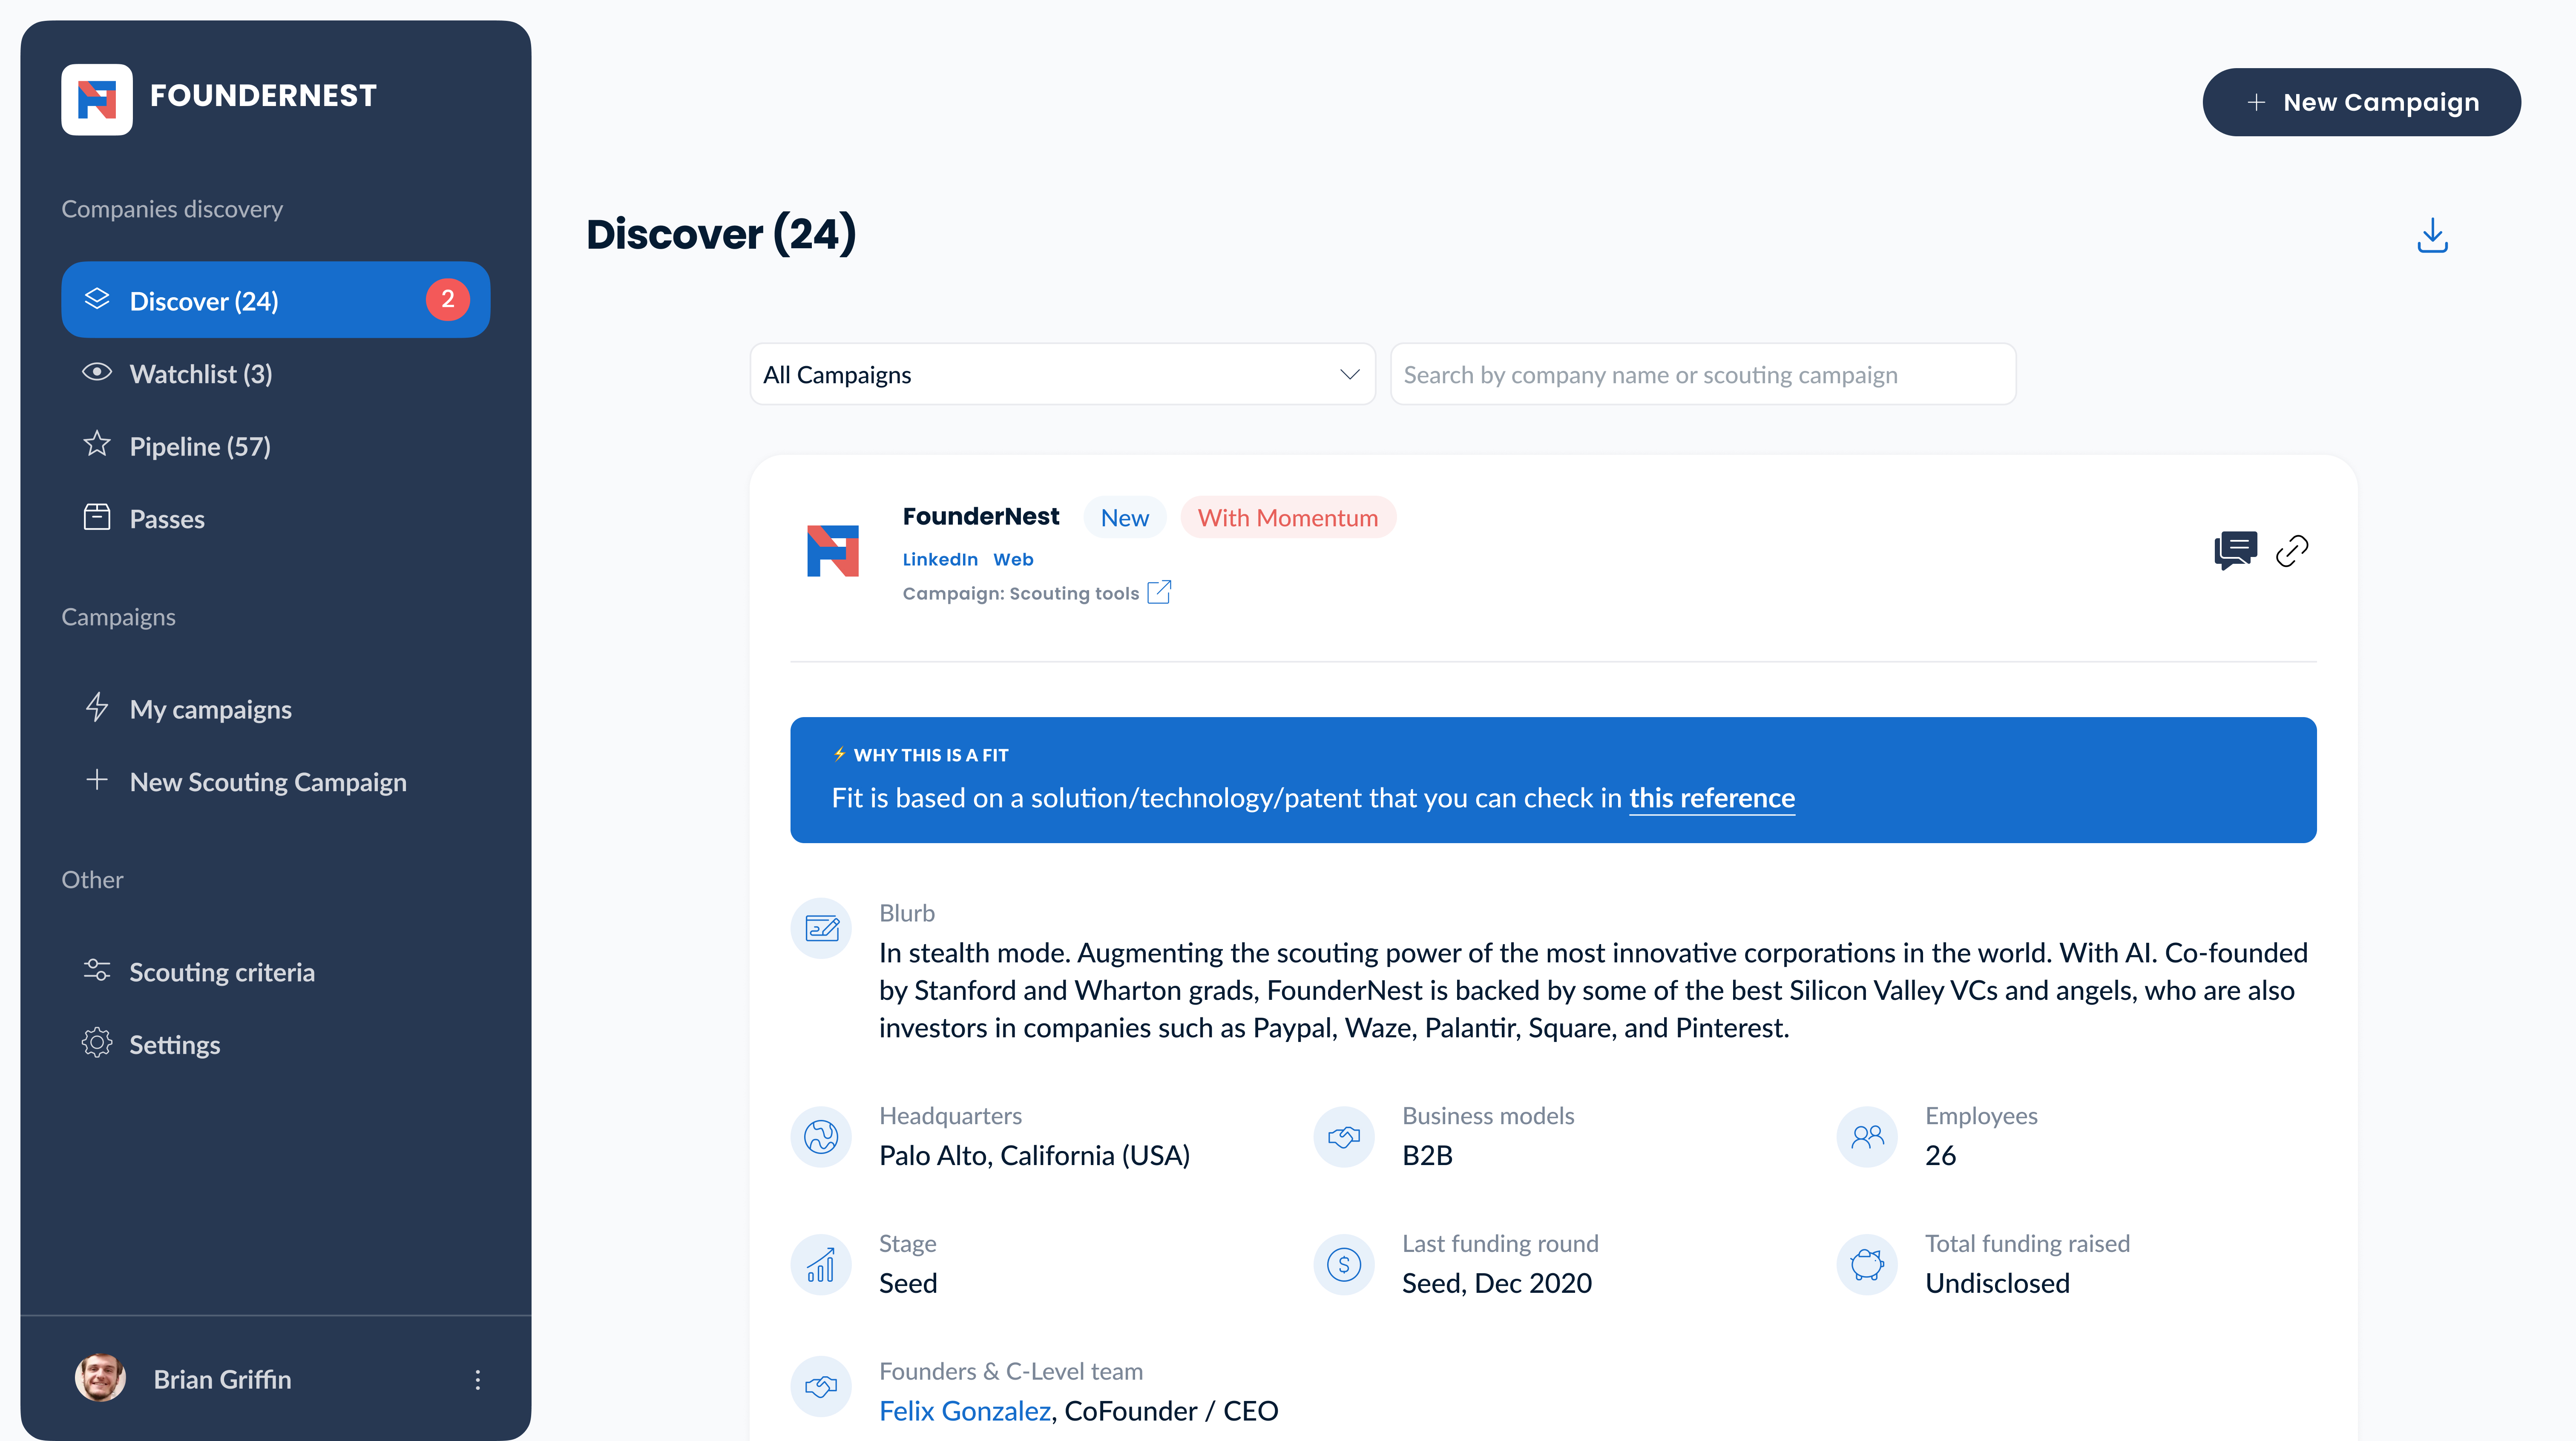Click Brian Griffin's avatar photo

100,1378
